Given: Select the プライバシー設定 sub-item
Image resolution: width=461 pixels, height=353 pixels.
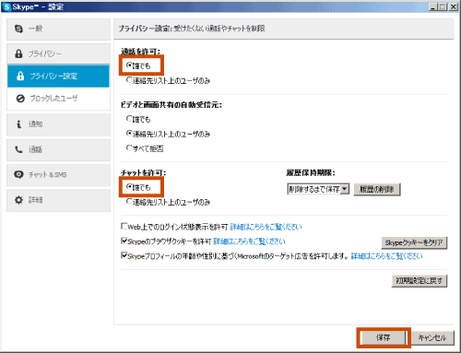Looking at the screenshot, I should click(58, 76).
